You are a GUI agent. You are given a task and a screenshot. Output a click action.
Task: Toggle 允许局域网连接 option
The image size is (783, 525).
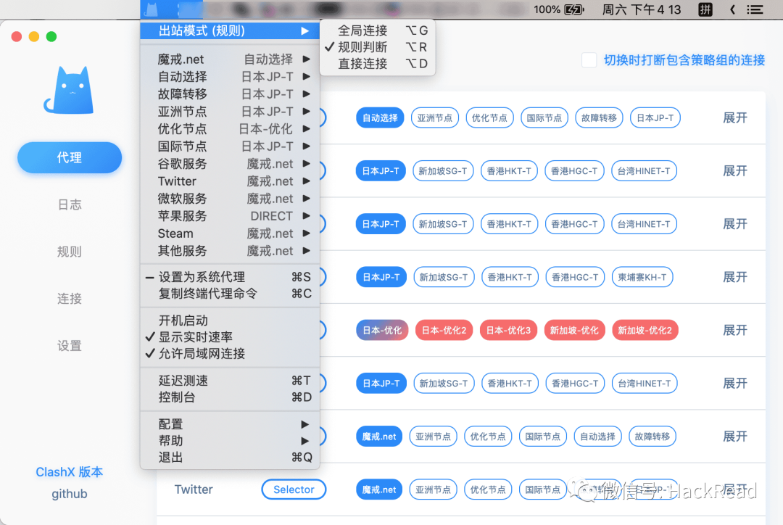[230, 354]
